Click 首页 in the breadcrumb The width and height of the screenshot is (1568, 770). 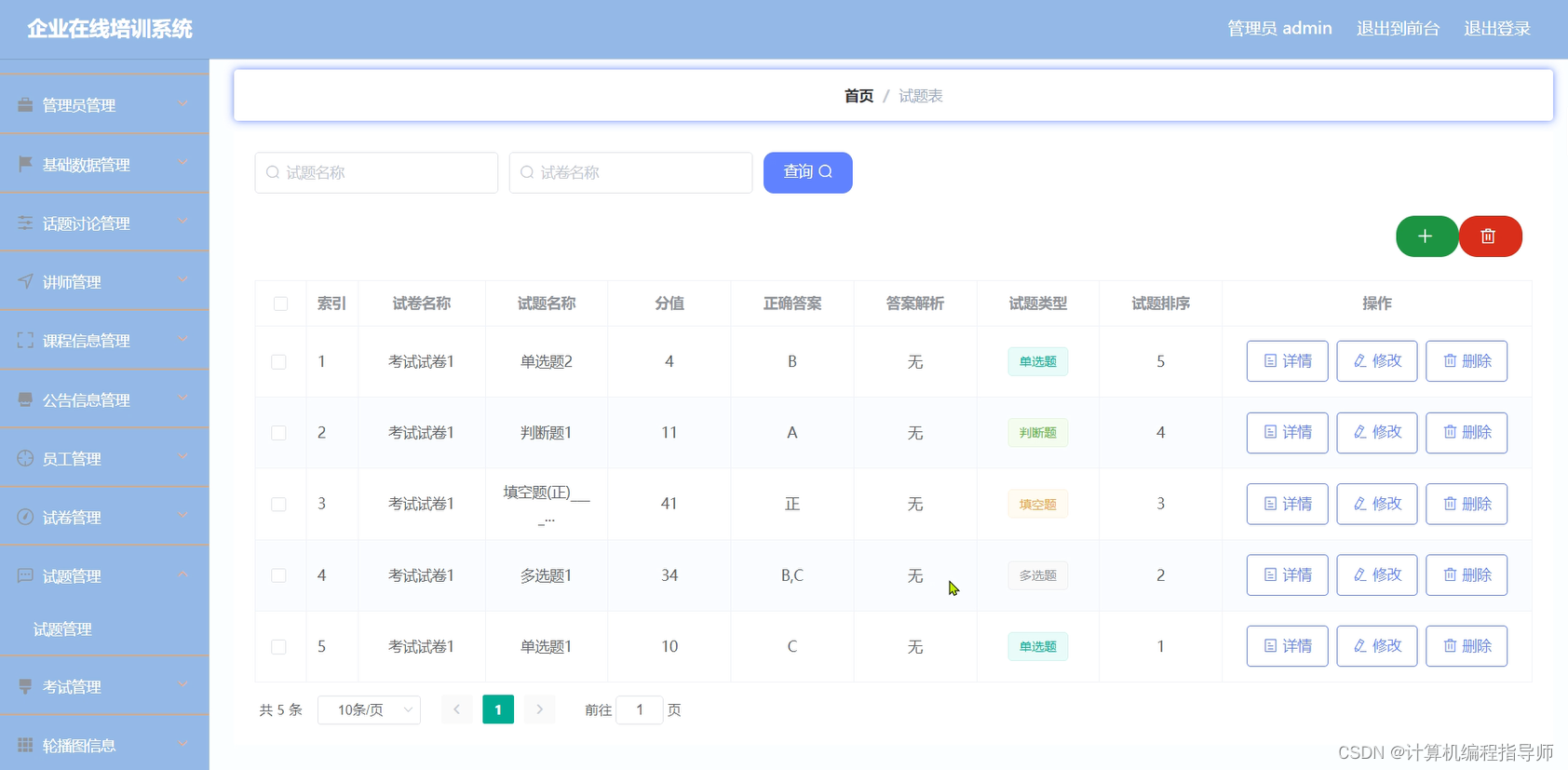pos(858,96)
